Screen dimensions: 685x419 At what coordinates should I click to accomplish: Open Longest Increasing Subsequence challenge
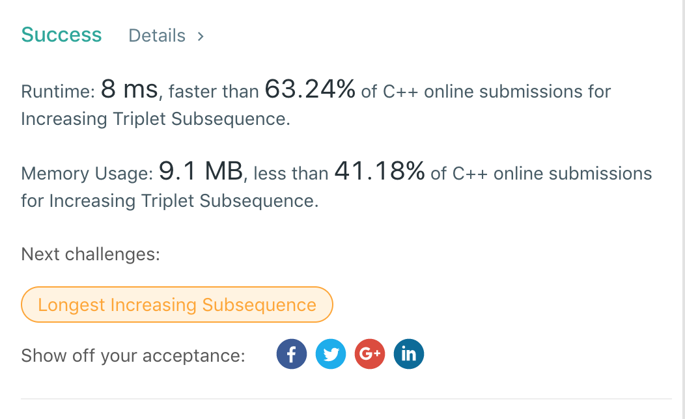point(177,305)
